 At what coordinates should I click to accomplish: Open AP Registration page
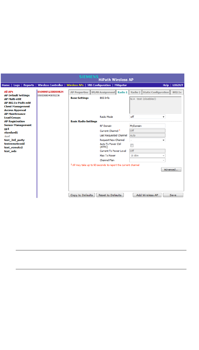pyautogui.click(x=14, y=121)
